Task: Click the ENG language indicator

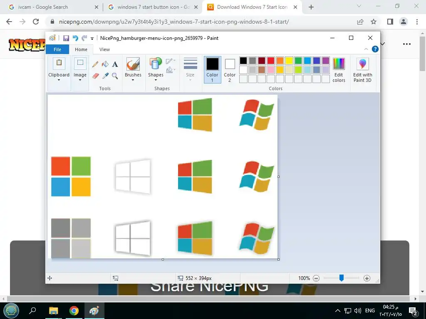Action: [x=370, y=311]
